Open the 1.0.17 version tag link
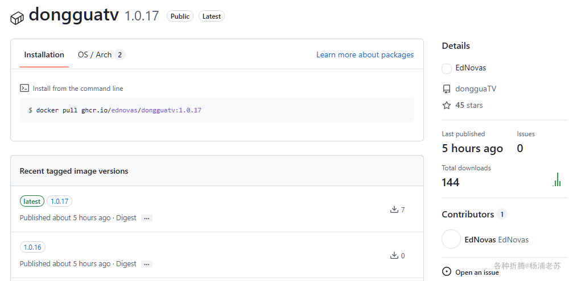Viewport: 573px width, 281px height. [60, 201]
